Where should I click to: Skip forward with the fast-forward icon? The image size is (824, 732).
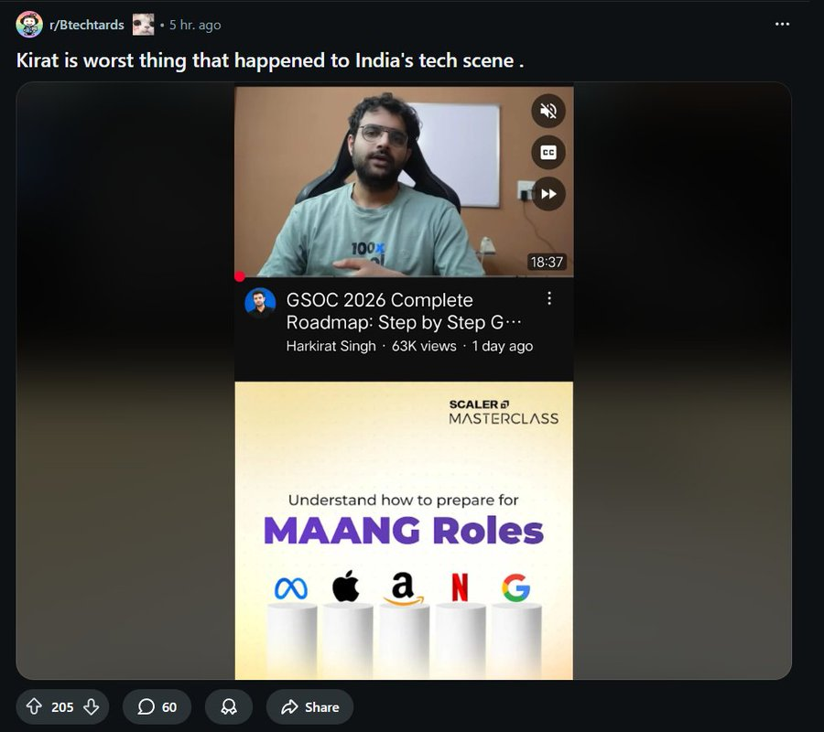(x=548, y=194)
